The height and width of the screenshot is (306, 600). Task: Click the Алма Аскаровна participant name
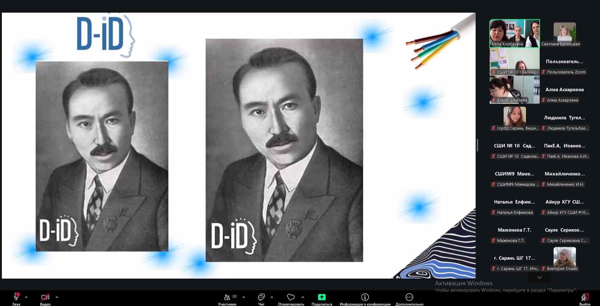[564, 90]
